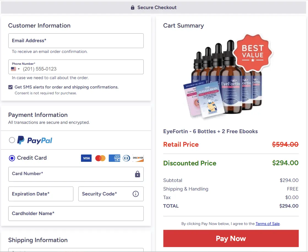Click the Mastercard logo icon

coord(100,158)
